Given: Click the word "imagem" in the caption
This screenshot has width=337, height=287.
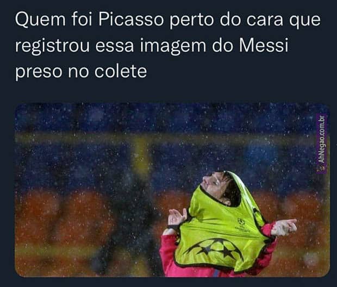Looking at the screenshot, I should tap(173, 47).
